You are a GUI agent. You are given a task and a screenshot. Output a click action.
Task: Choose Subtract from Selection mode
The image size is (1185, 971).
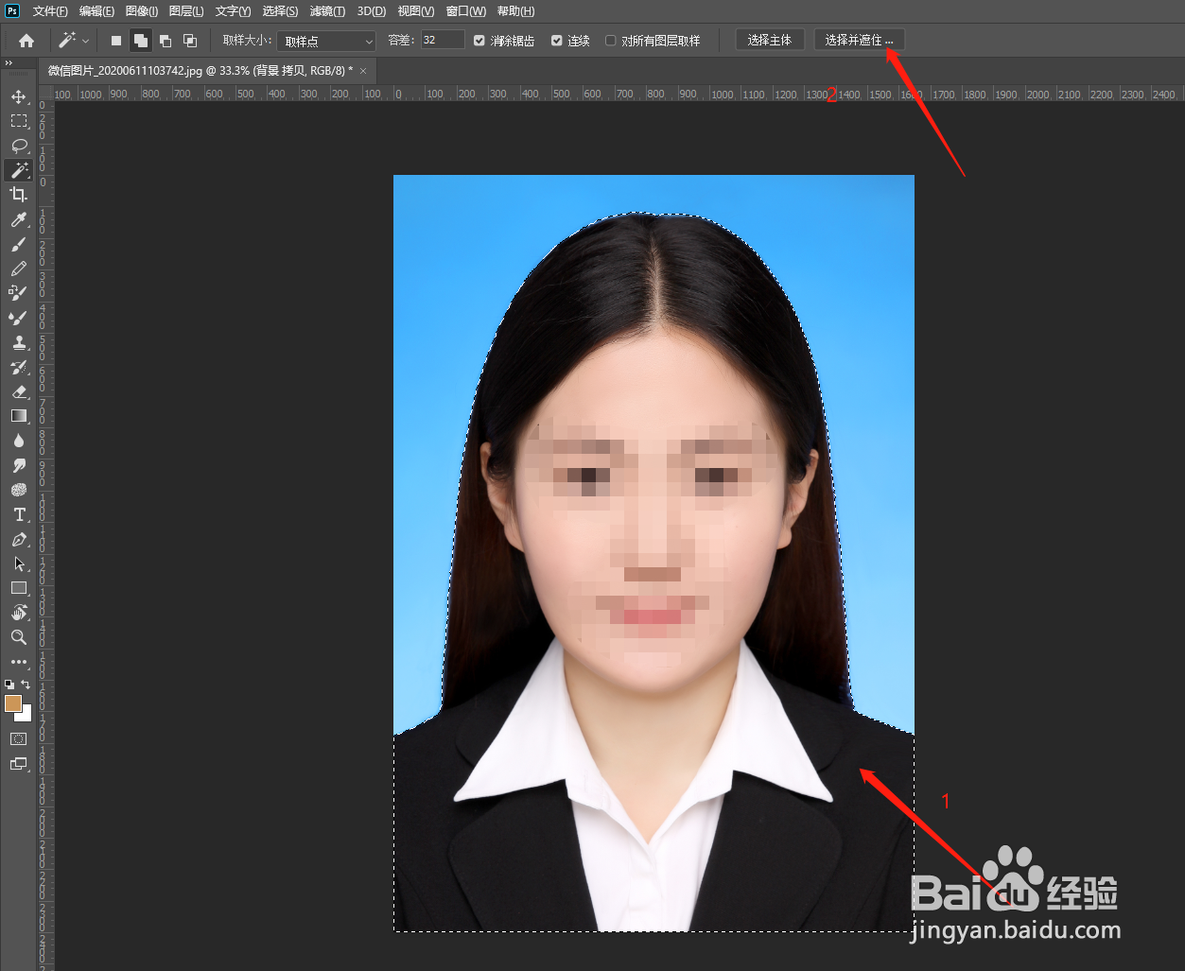click(166, 41)
